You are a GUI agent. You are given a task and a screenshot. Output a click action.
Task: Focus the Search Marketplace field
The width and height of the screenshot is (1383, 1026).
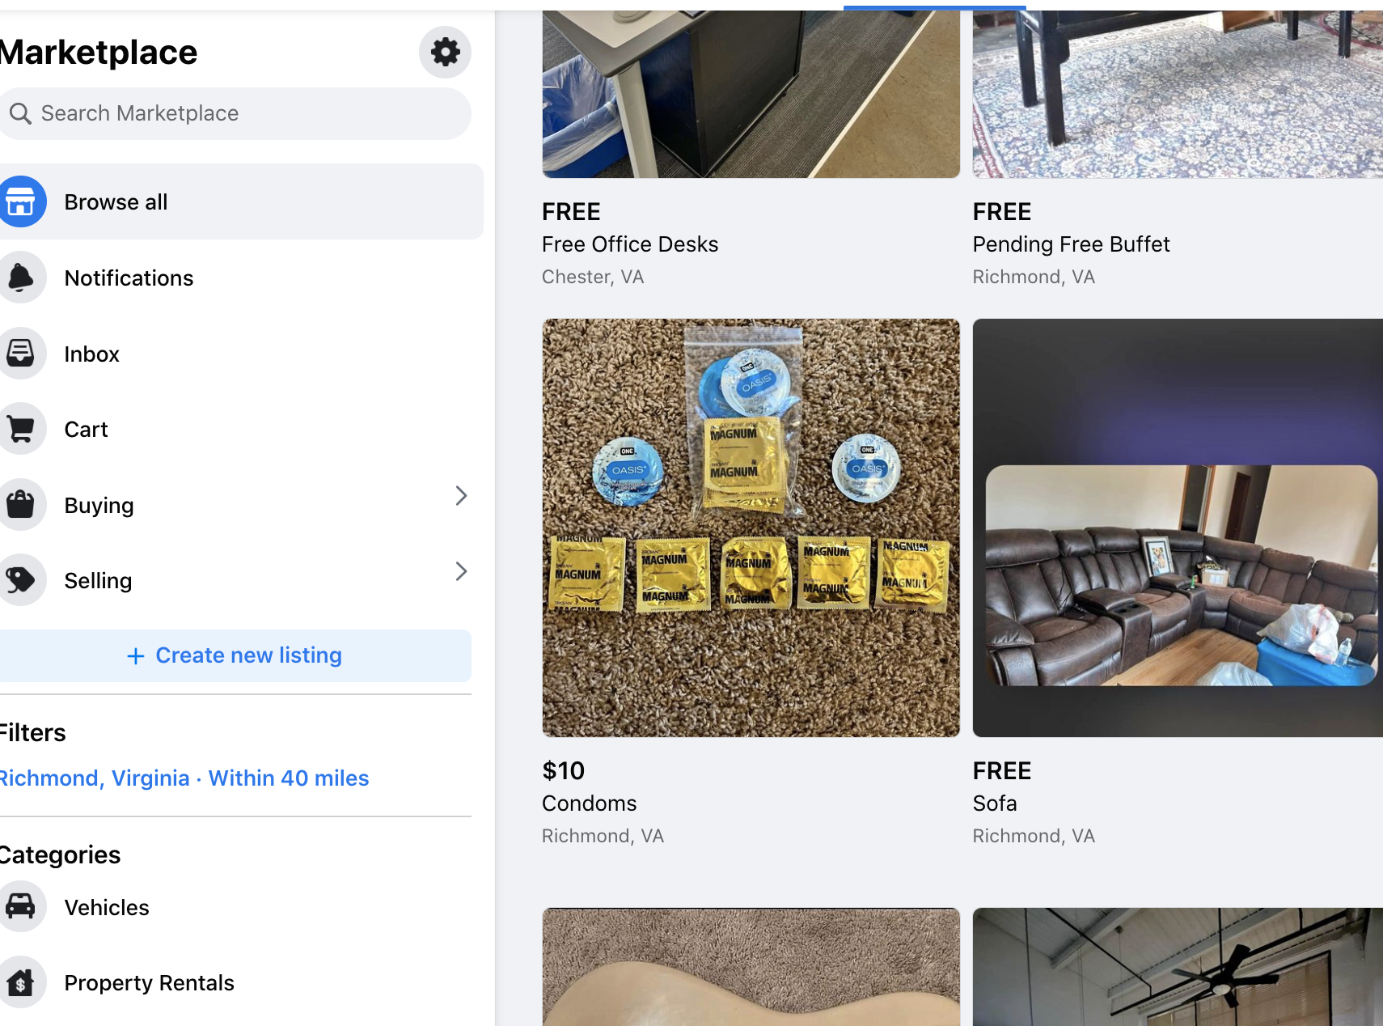coord(235,113)
